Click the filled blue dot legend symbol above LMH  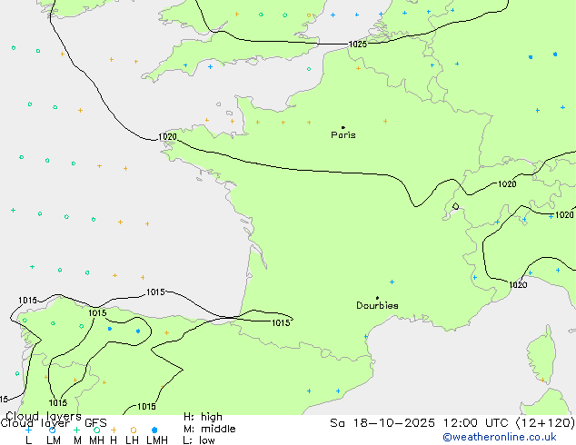(154, 430)
